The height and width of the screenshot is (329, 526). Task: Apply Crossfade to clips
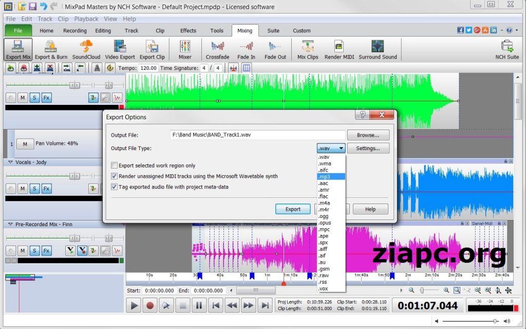pyautogui.click(x=217, y=49)
